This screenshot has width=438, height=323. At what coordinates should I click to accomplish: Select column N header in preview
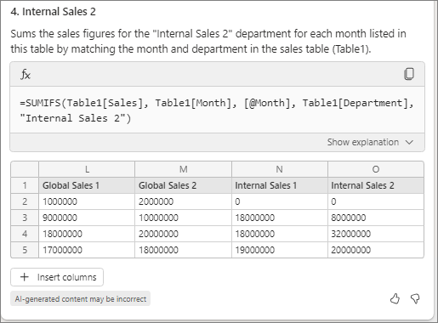(x=280, y=169)
